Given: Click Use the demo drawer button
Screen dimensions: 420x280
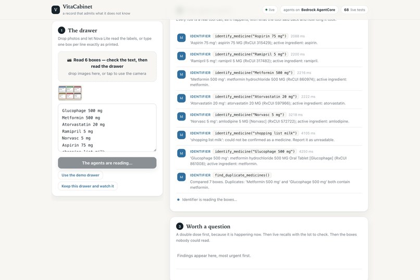Looking at the screenshot, I should click(80, 175).
